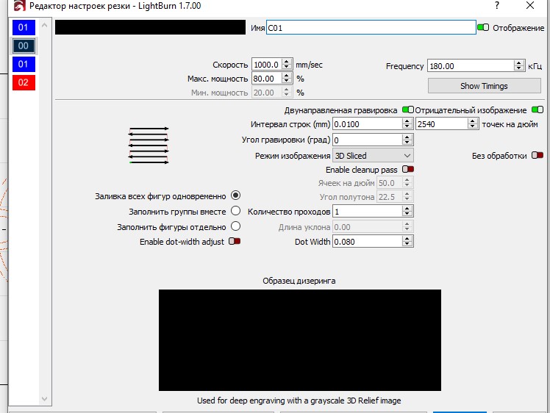
Task: Toggle Отрицательный изображение switch
Action: tap(537, 109)
